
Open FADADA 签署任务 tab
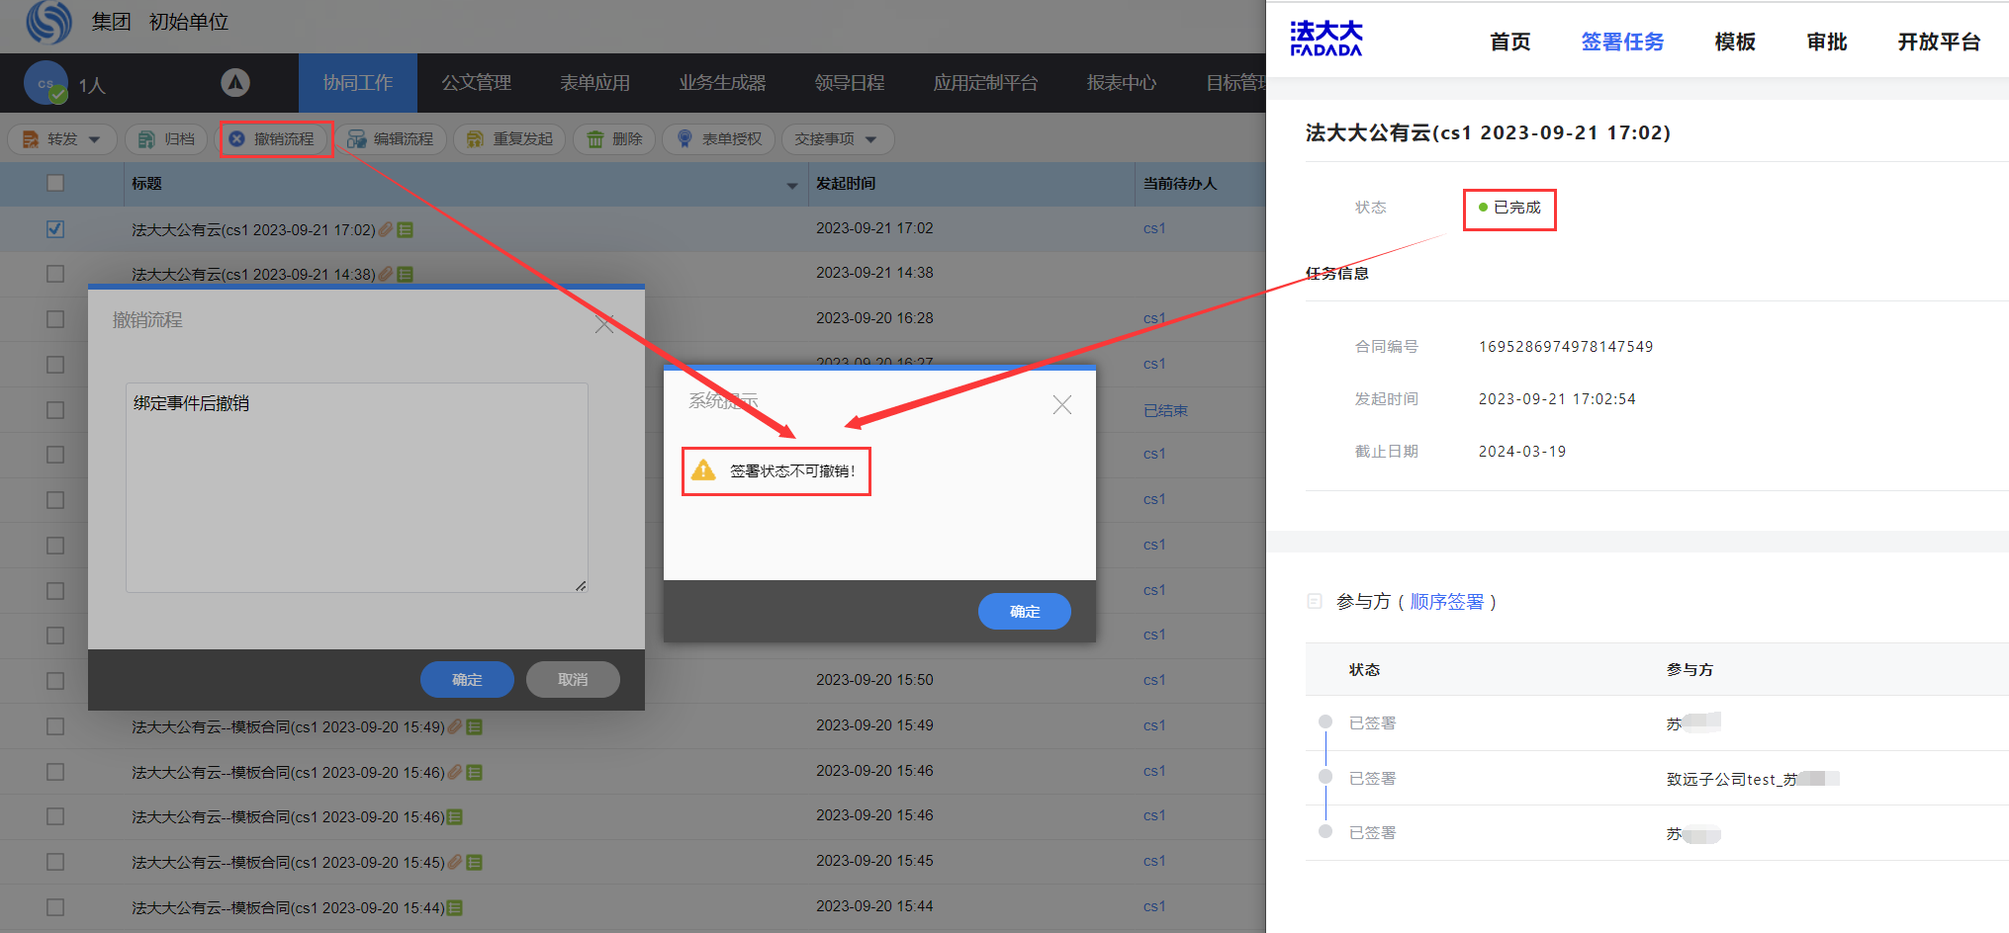1622,42
